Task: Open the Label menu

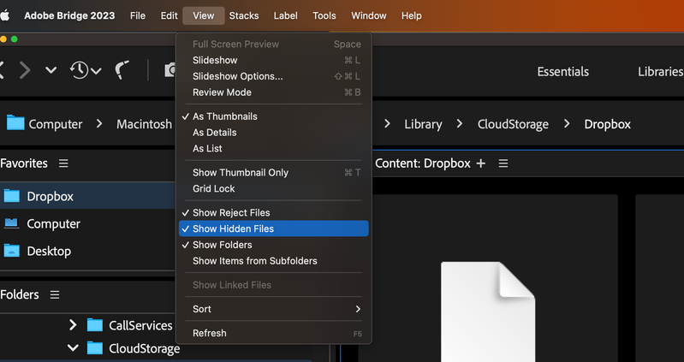Action: click(285, 15)
